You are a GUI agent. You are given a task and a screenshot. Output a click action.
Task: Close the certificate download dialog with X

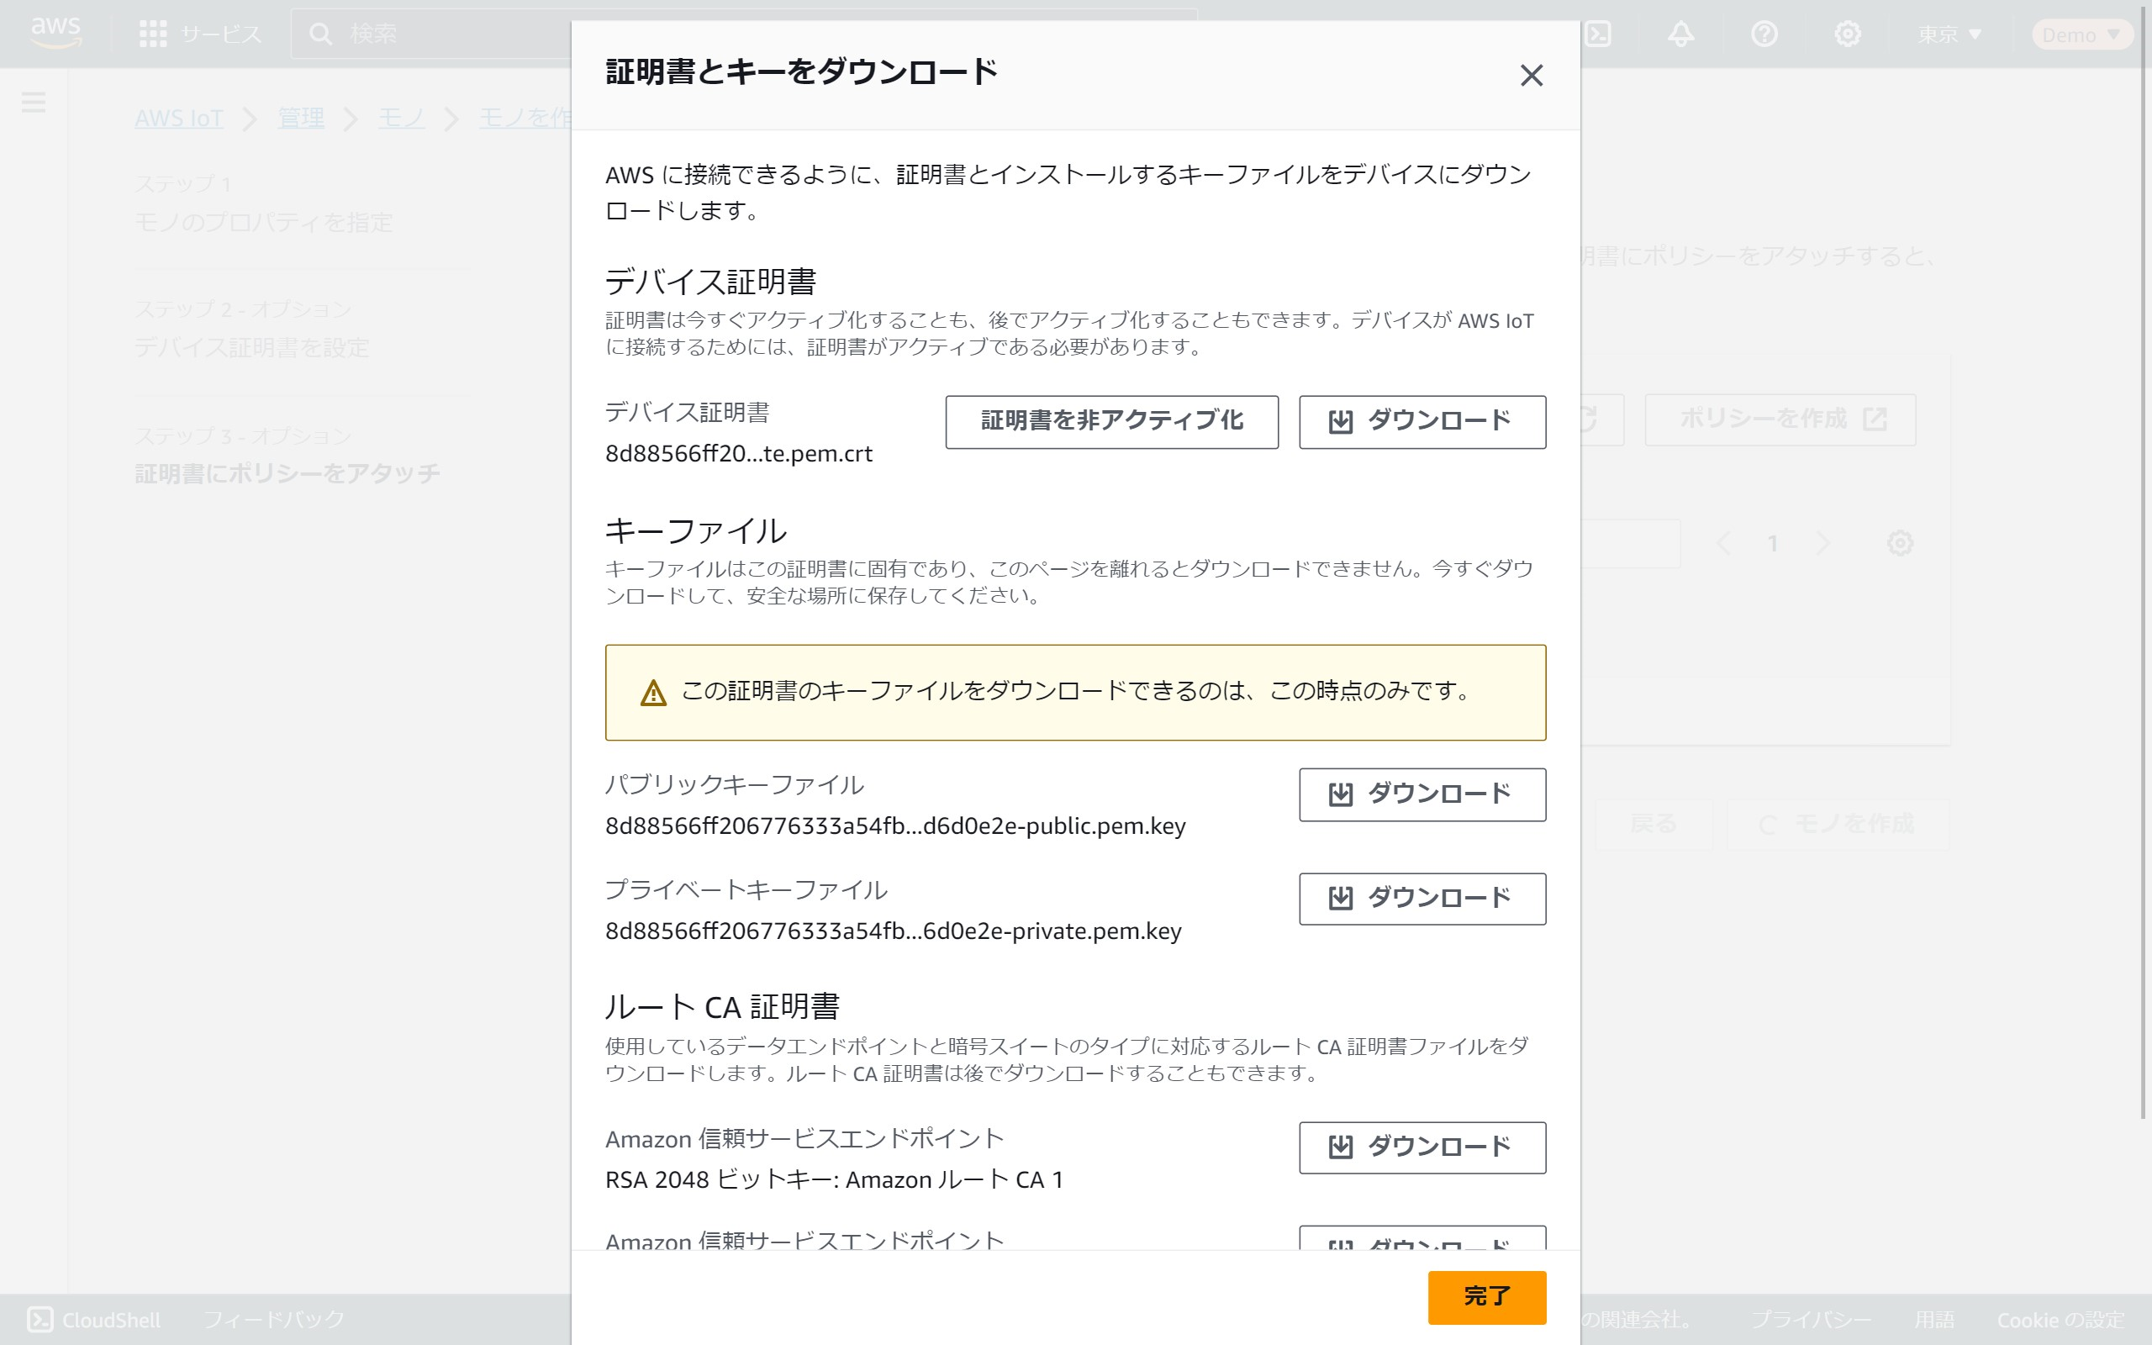click(1531, 76)
